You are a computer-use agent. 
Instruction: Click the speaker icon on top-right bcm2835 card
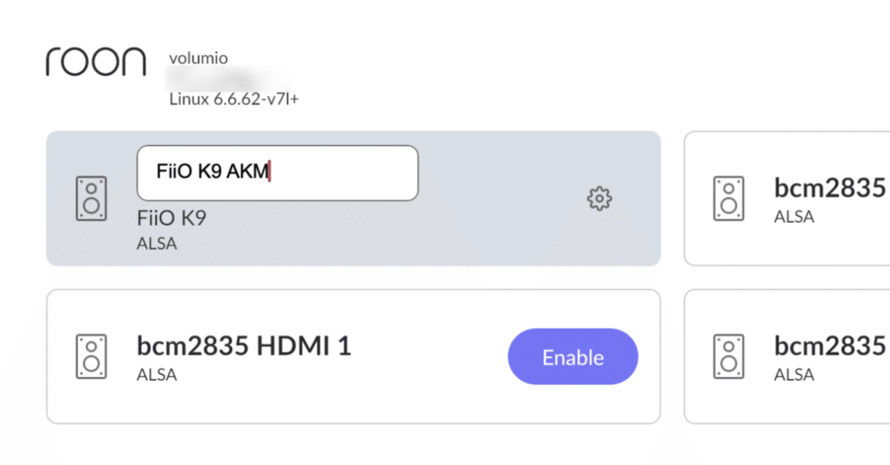pos(729,198)
